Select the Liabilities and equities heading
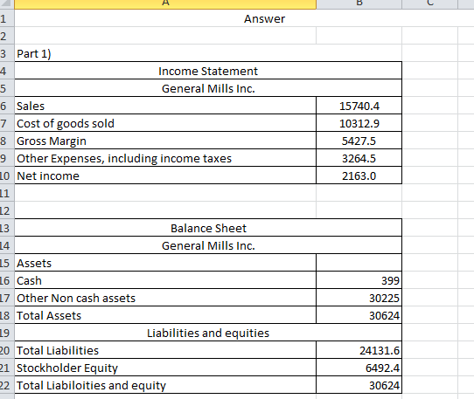Image resolution: width=474 pixels, height=399 pixels. point(208,333)
